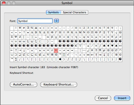Select the capital Omega symbol

tap(120, 33)
